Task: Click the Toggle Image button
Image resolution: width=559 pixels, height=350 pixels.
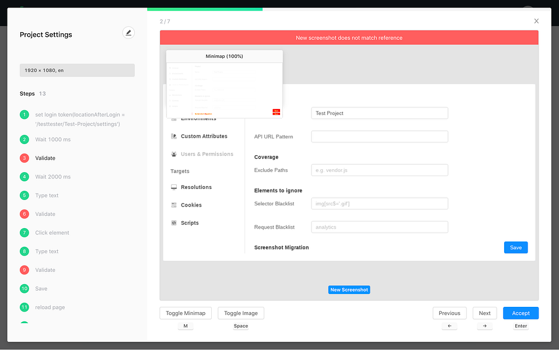Action: click(240, 313)
